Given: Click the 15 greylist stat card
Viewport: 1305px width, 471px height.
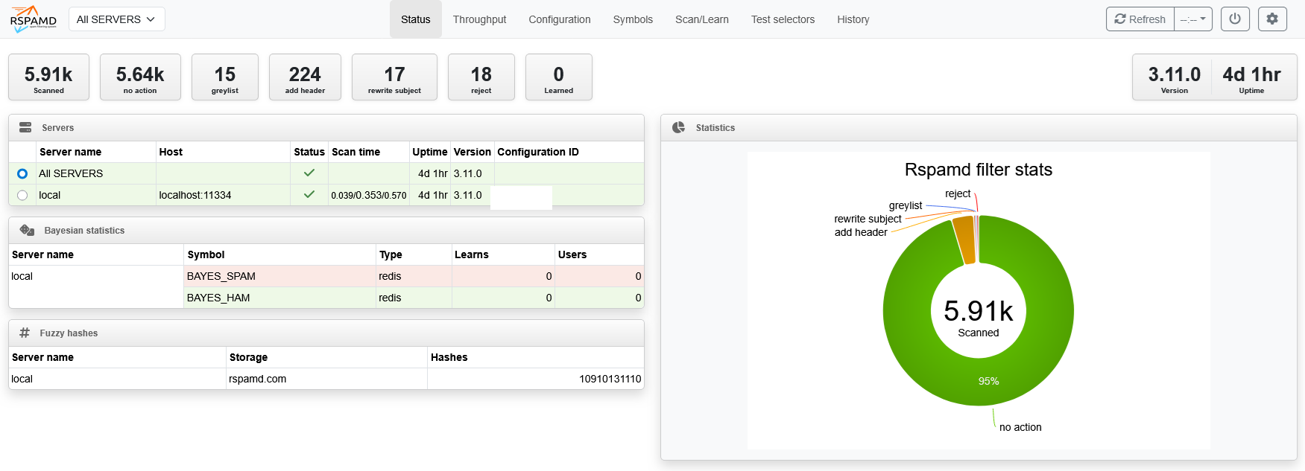Looking at the screenshot, I should coord(225,77).
